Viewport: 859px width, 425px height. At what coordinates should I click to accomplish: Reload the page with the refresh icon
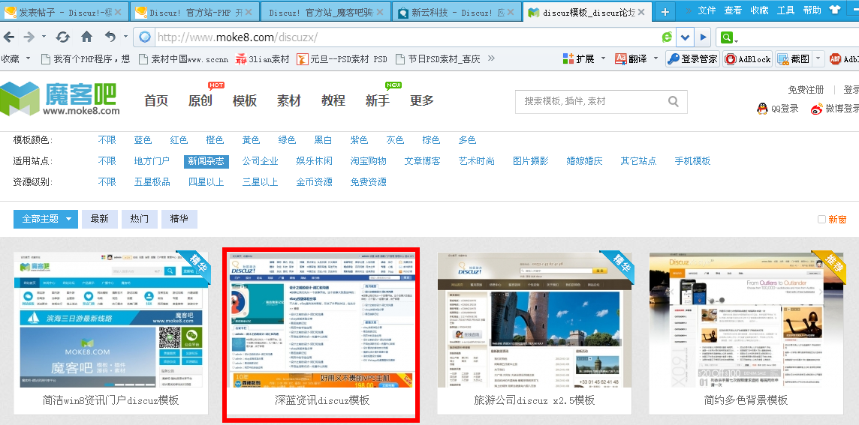(x=63, y=37)
